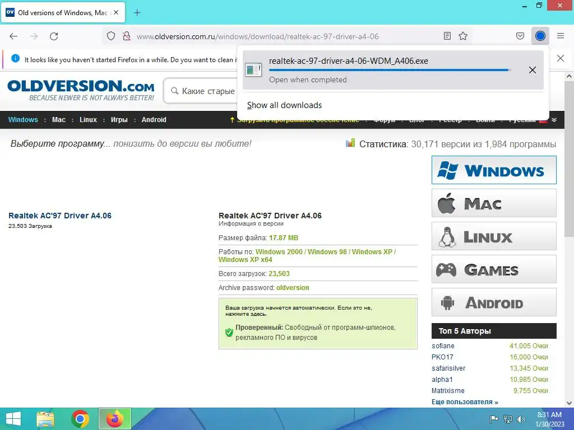574x430 pixels.
Task: Open the taskbar clock showing 8:31 AM
Action: click(549, 419)
